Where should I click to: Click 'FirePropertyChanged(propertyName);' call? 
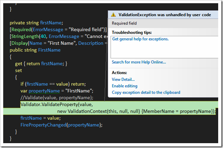pos(61,125)
